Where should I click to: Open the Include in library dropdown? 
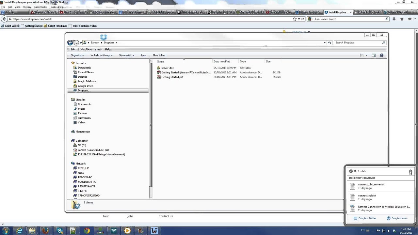click(101, 55)
